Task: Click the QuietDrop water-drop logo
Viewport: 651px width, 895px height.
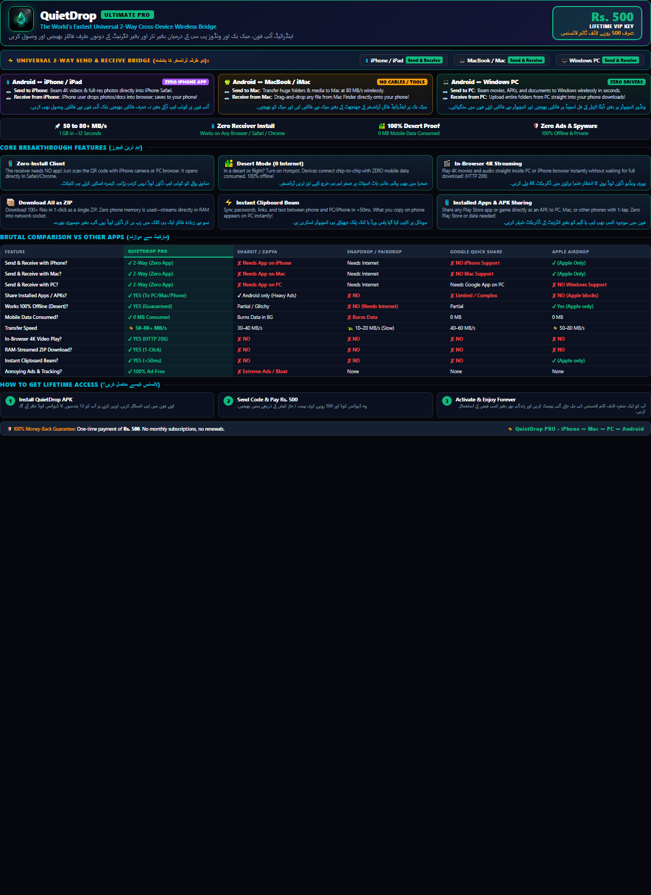Action: point(21,19)
